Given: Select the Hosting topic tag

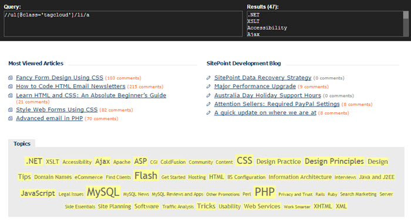Looking at the screenshot, I should click(x=197, y=177).
